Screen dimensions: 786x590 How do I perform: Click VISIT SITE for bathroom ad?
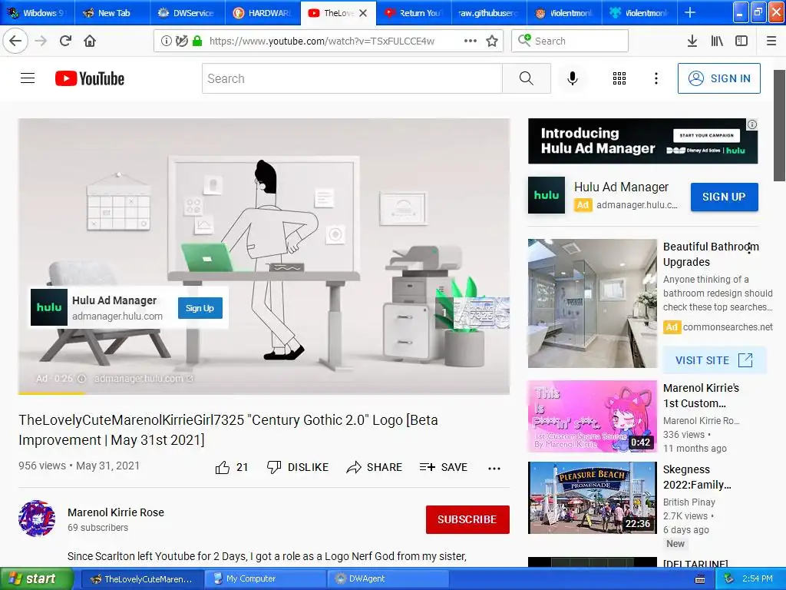point(715,360)
